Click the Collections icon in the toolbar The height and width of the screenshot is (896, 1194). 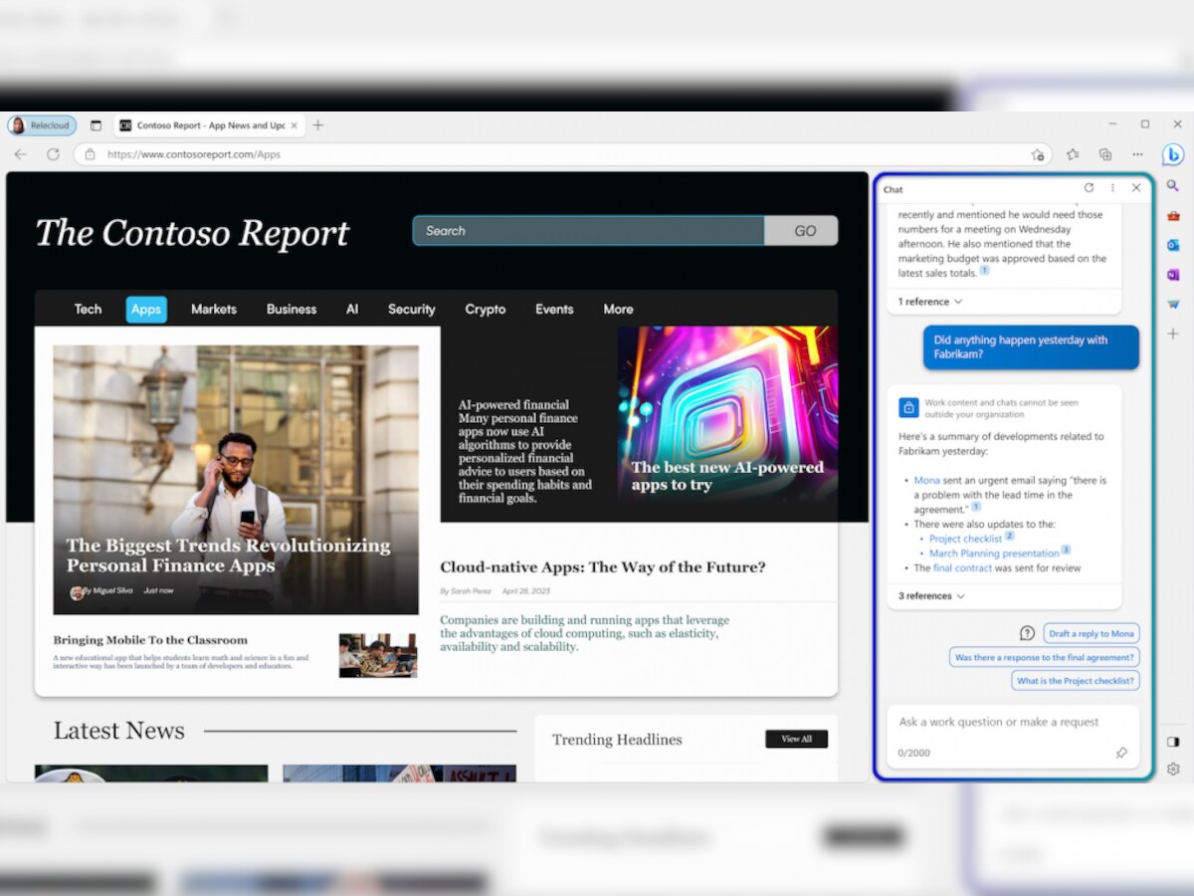(x=1105, y=154)
